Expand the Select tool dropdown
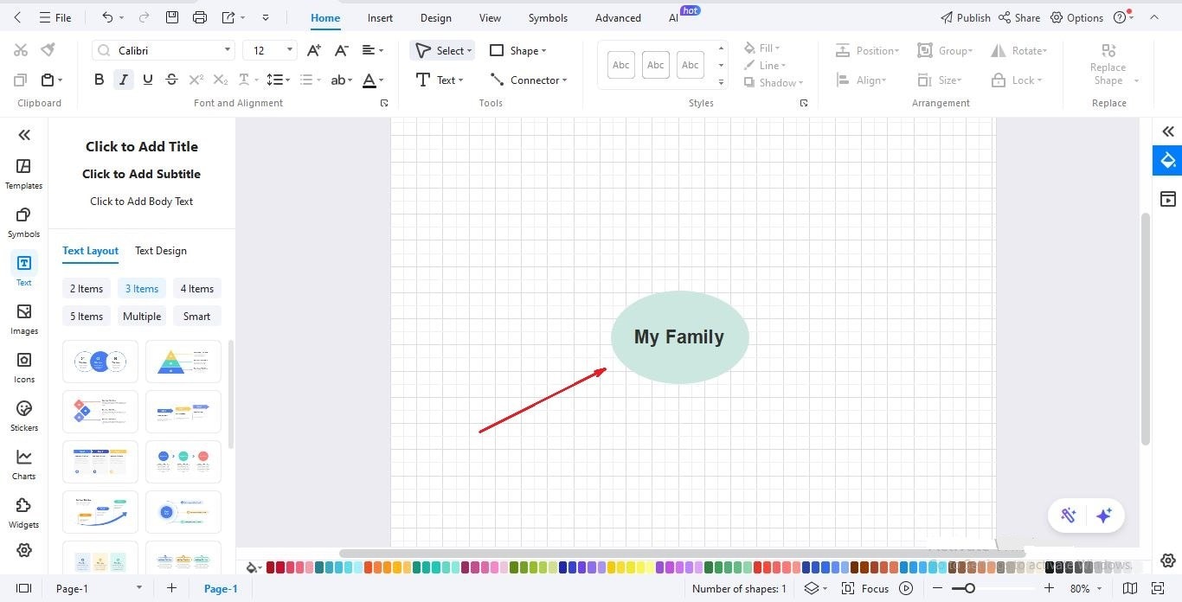The height and width of the screenshot is (602, 1182). click(x=470, y=51)
